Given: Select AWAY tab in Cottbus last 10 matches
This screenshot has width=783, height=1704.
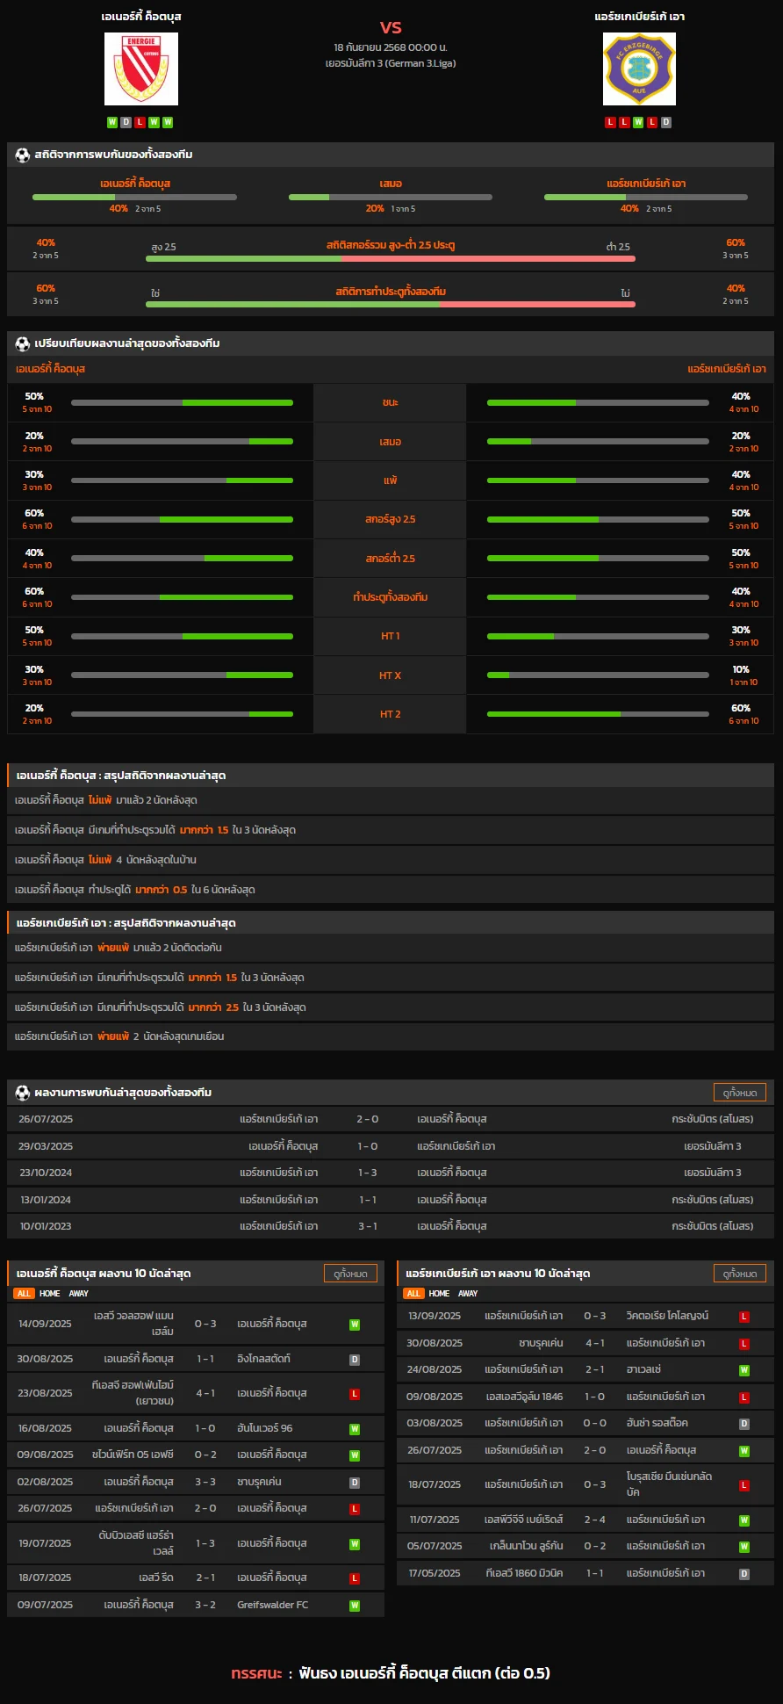Looking at the screenshot, I should click(x=79, y=1294).
